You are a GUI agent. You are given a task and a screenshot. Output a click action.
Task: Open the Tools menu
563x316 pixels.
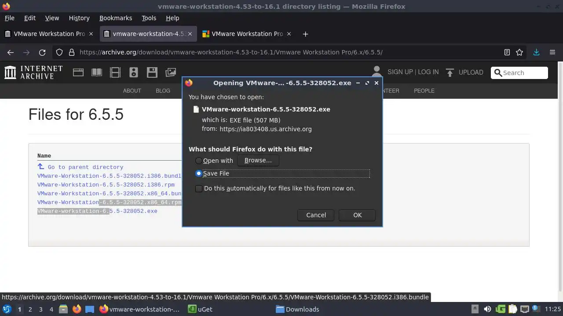[x=149, y=18]
